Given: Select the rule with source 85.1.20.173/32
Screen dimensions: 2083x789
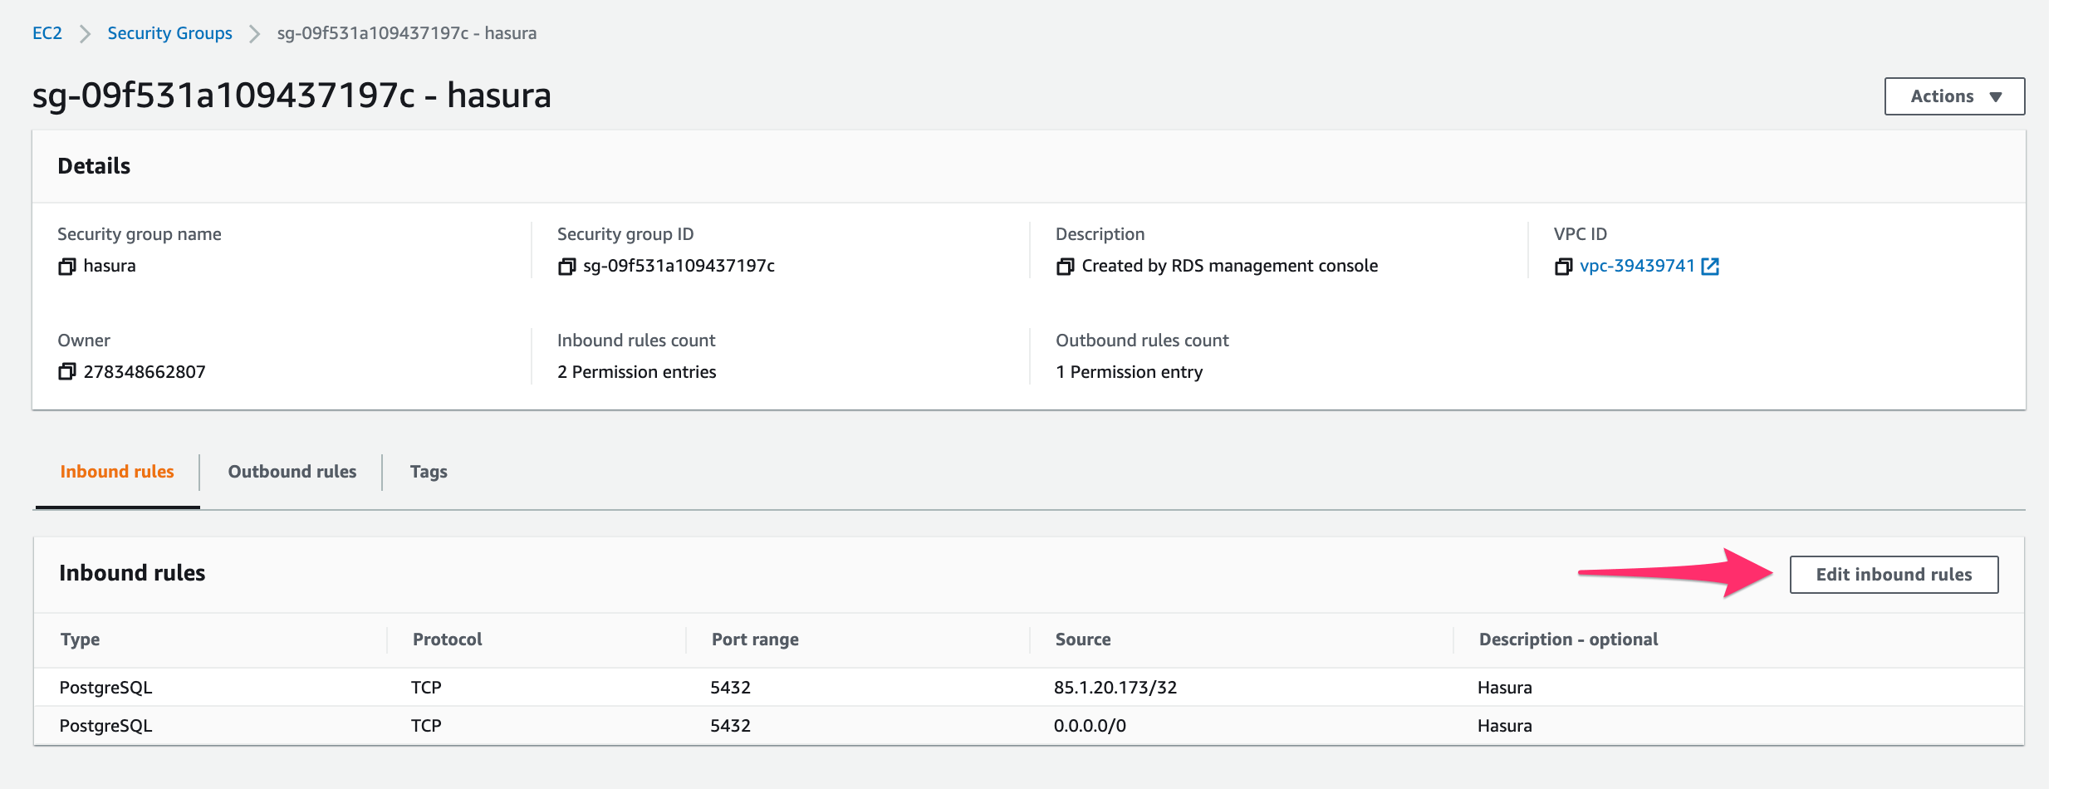Looking at the screenshot, I should (1115, 687).
